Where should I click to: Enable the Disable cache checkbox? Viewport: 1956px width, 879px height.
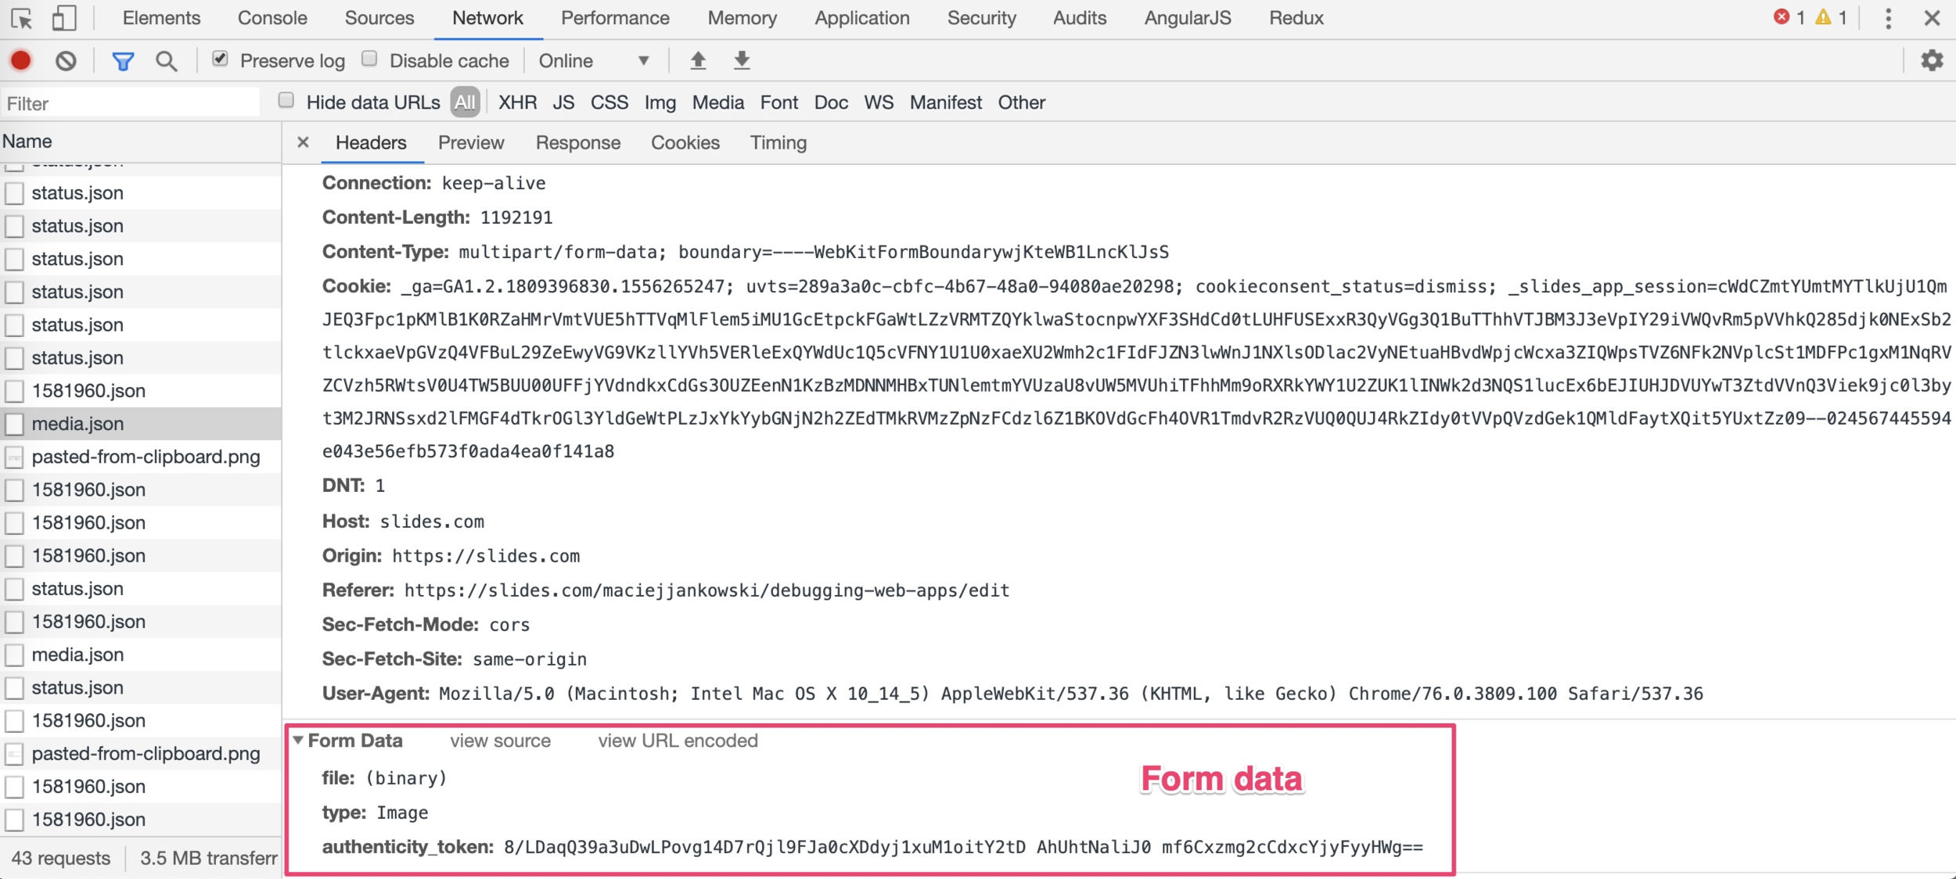(x=369, y=59)
